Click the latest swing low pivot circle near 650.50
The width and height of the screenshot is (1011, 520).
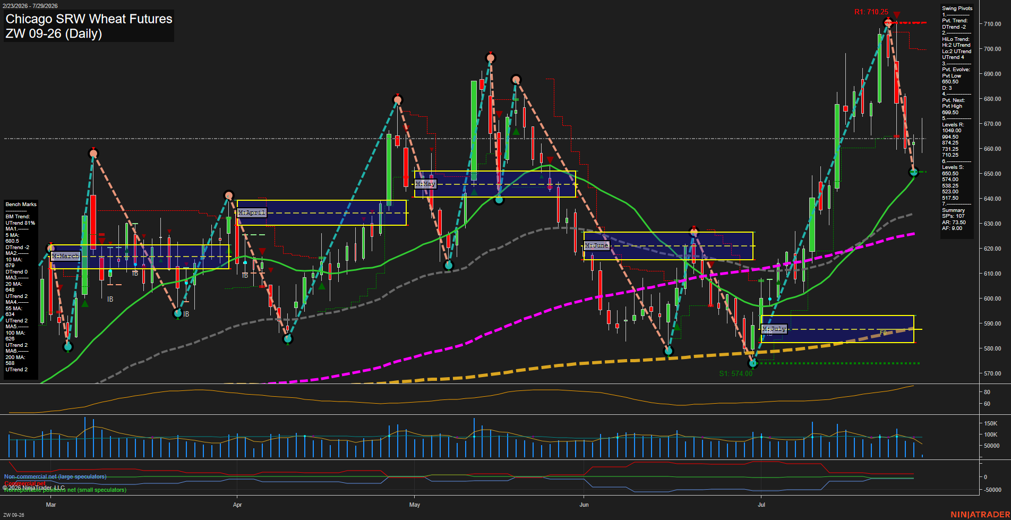pos(914,172)
